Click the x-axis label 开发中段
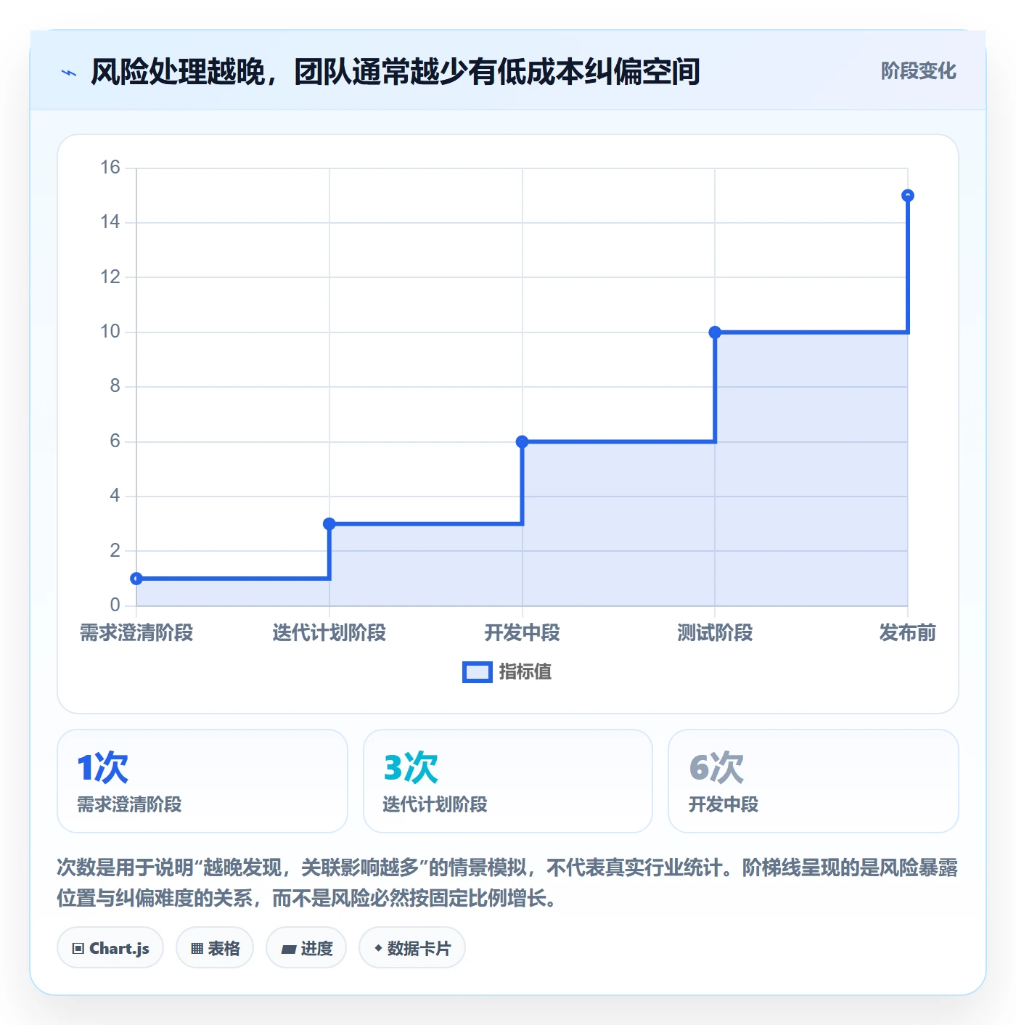This screenshot has width=1016, height=1025. click(x=522, y=633)
